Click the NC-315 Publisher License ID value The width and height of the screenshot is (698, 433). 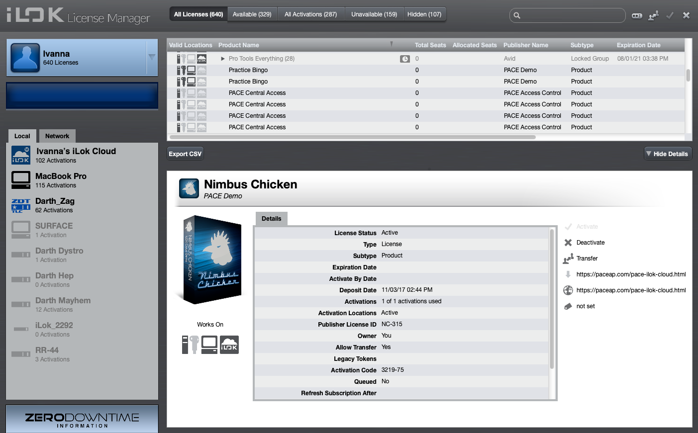pyautogui.click(x=392, y=324)
